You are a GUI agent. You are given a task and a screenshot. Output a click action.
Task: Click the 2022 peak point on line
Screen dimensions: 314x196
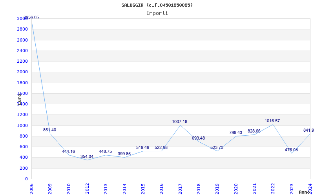273,125
